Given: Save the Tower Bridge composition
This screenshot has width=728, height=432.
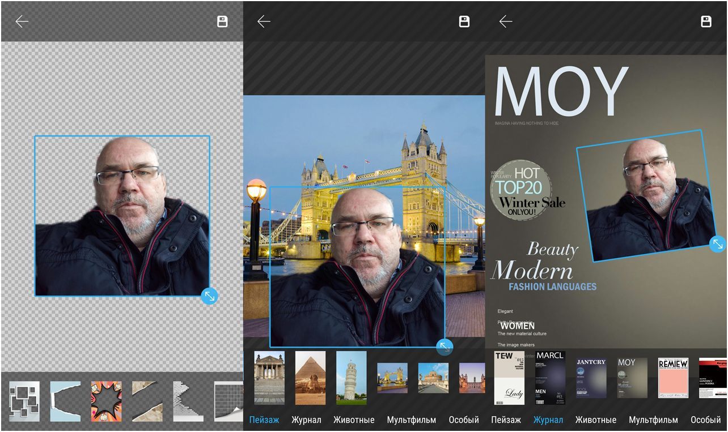Looking at the screenshot, I should [464, 22].
